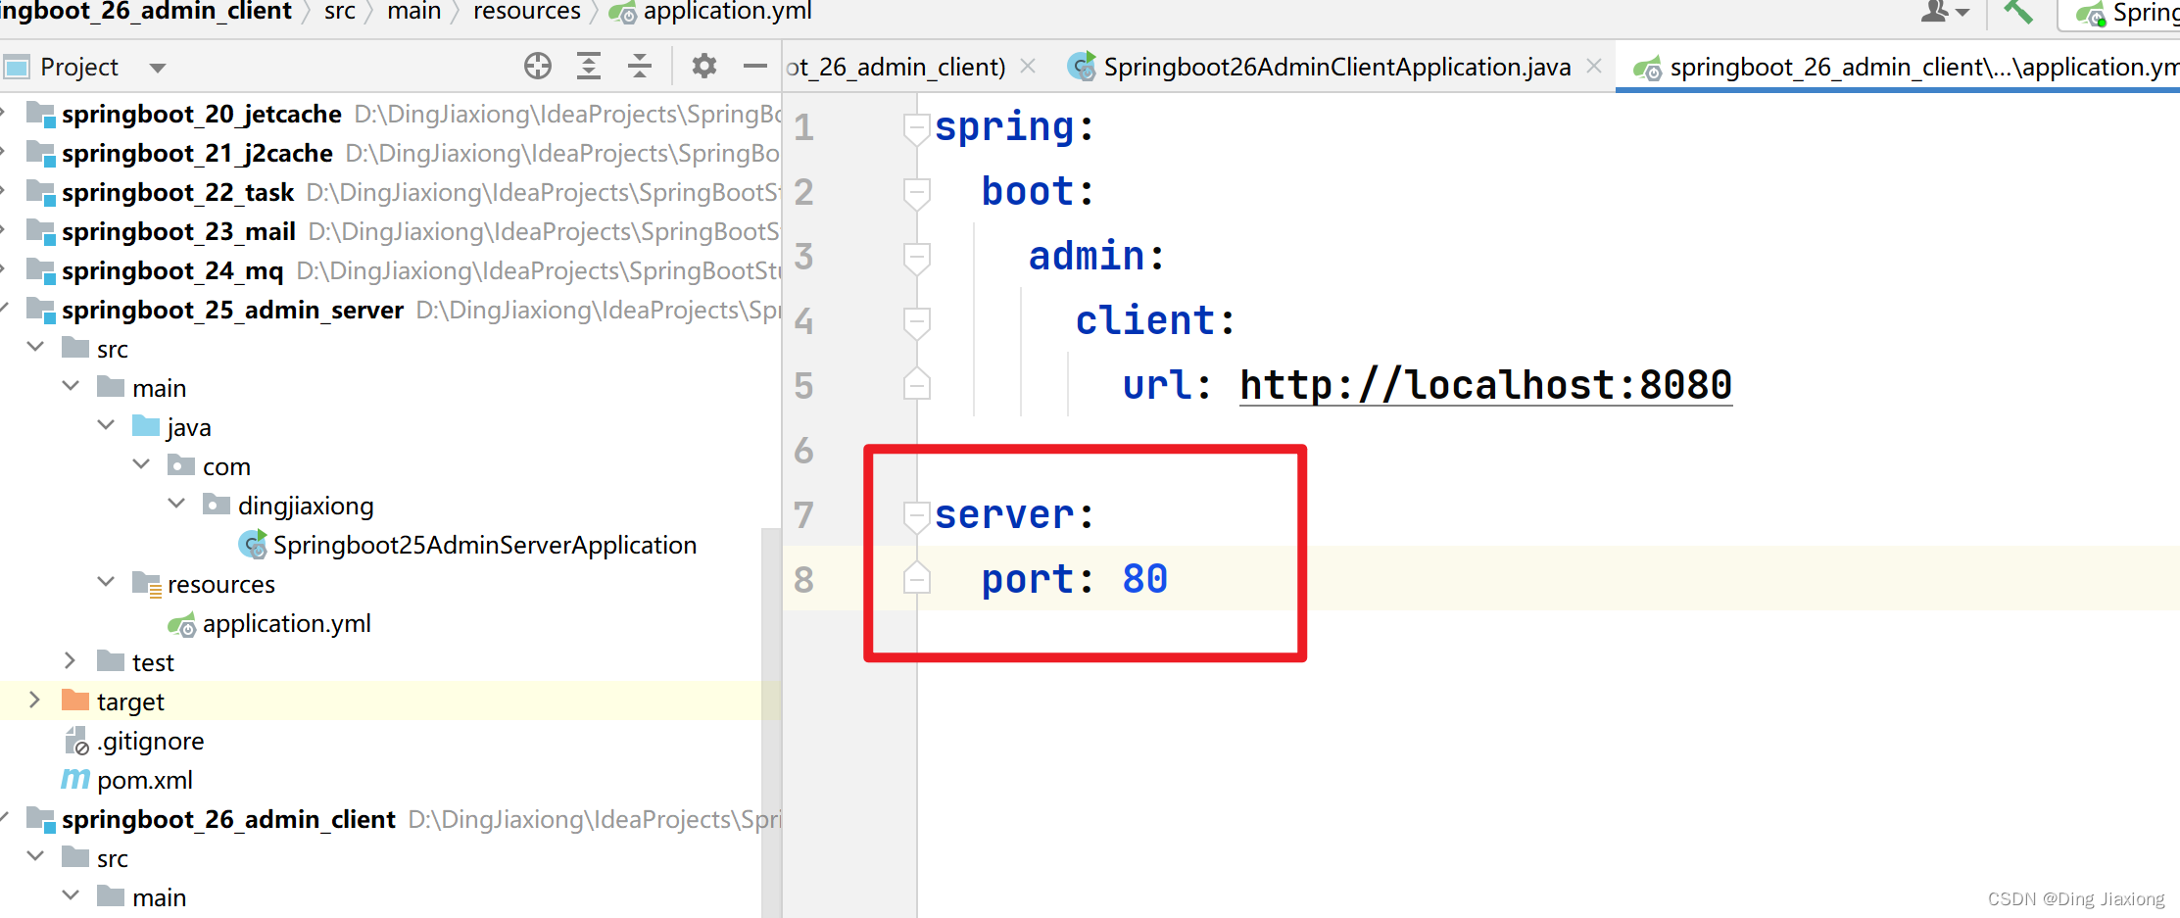
Task: Select springboot_23_mail module
Action: (178, 231)
